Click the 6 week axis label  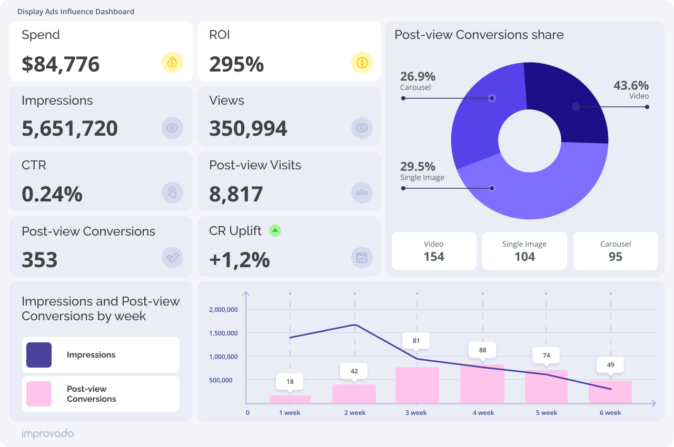click(610, 413)
